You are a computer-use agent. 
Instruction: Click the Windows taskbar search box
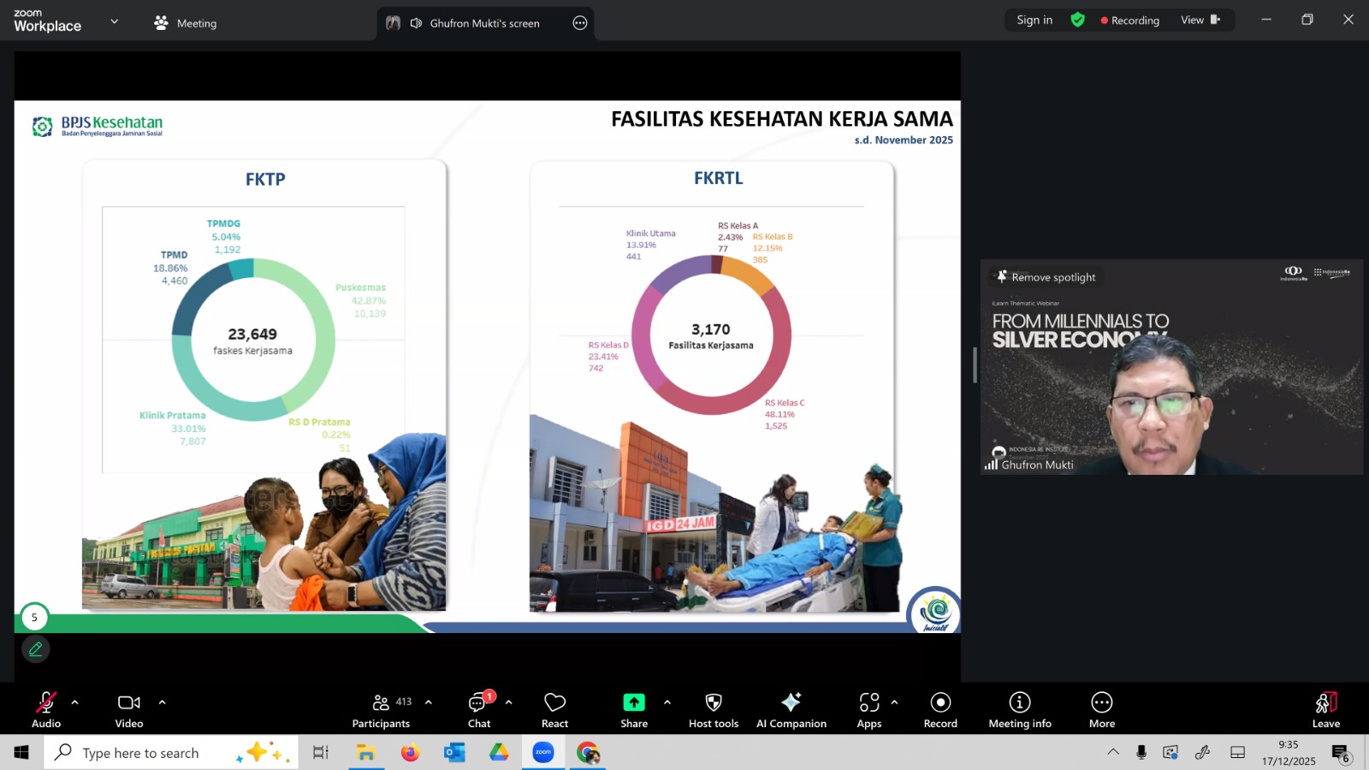(141, 753)
